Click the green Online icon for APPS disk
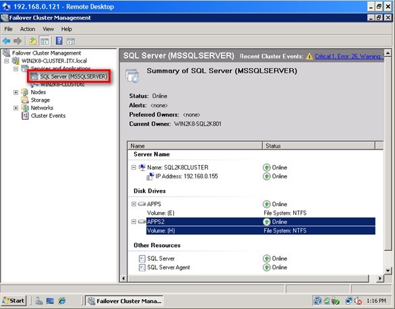The width and height of the screenshot is (395, 309). [266, 204]
